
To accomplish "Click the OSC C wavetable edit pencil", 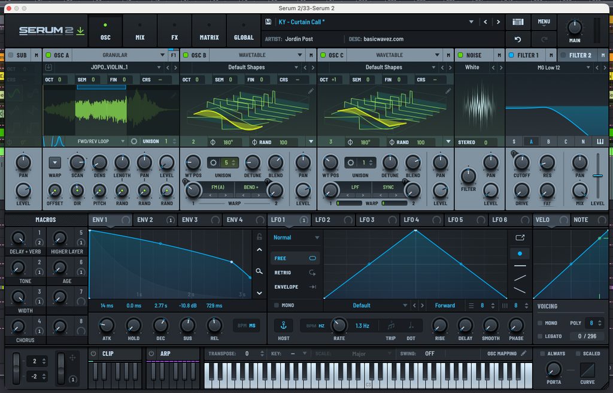I will pos(448,91).
